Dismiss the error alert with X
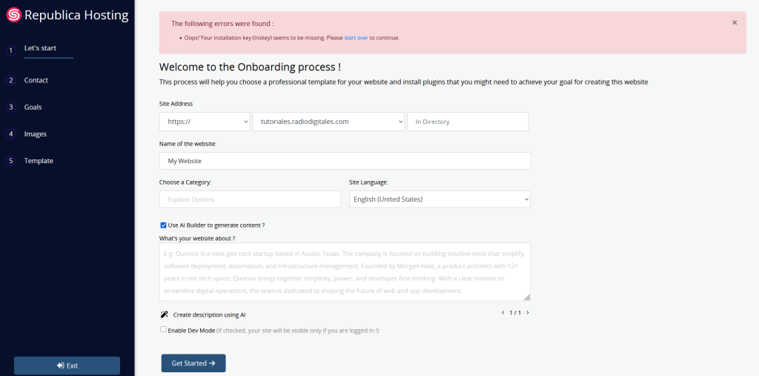This screenshot has height=376, width=759. tap(735, 23)
